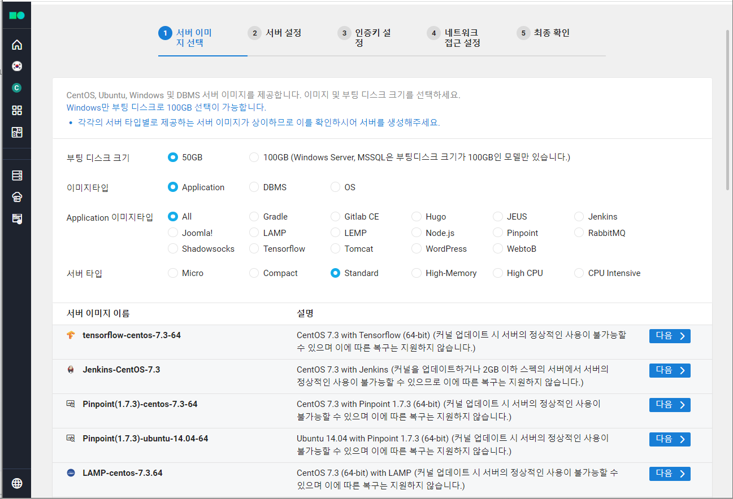
Task: Select 'All' application image type
Action: (173, 217)
